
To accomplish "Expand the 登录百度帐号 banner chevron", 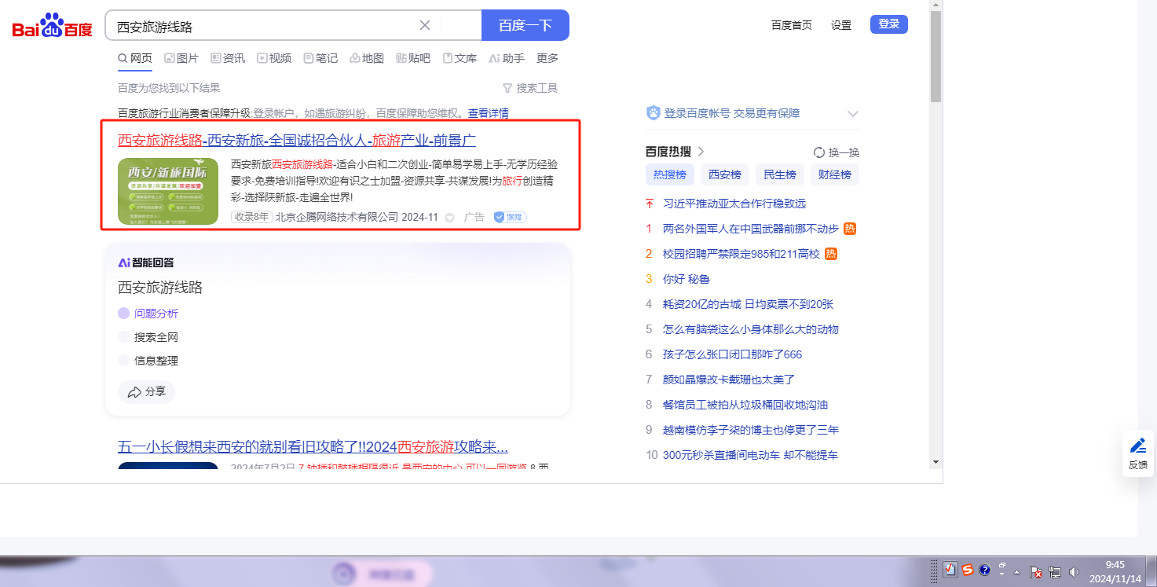I will (853, 114).
